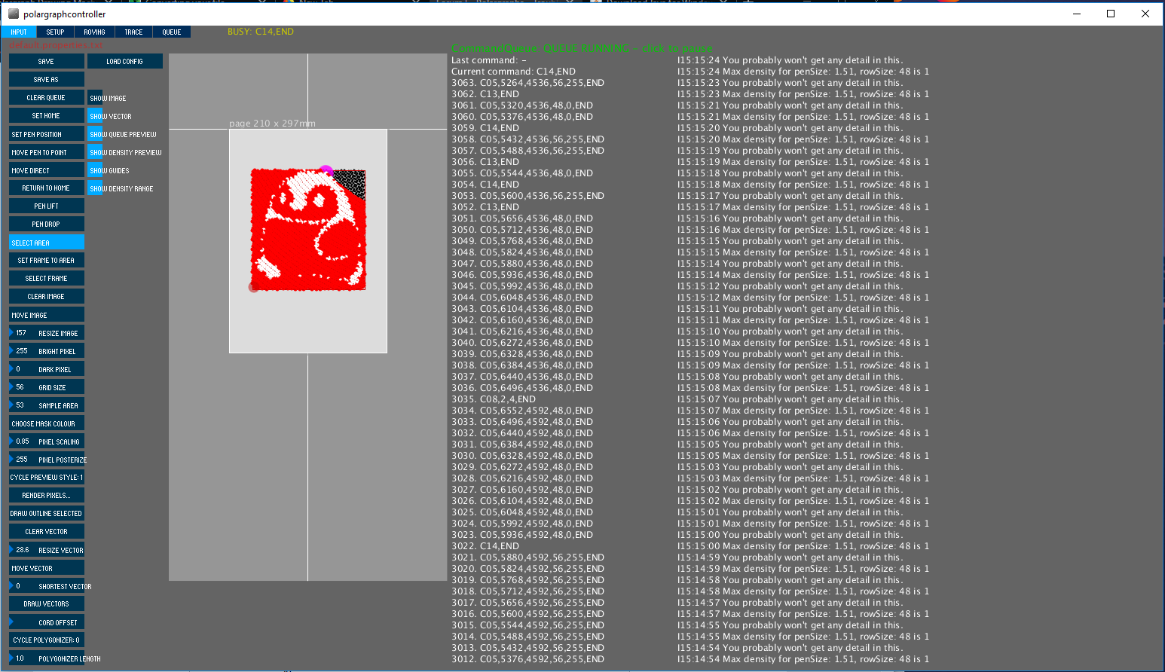Click RENDER PIXELS button

(x=47, y=495)
